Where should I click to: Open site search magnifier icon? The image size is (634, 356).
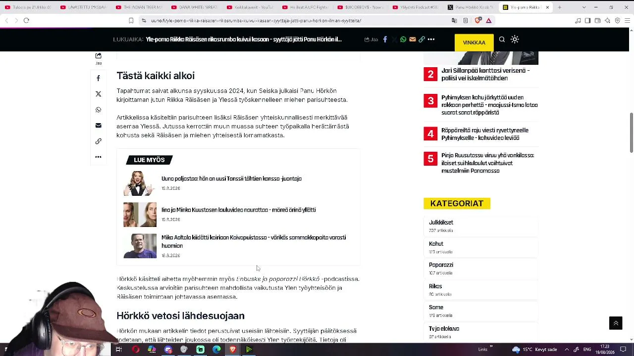tap(502, 40)
